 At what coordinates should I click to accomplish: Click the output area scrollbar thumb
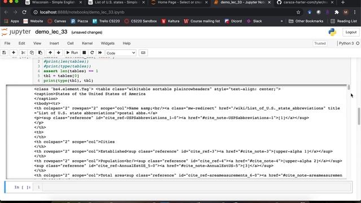349,87
